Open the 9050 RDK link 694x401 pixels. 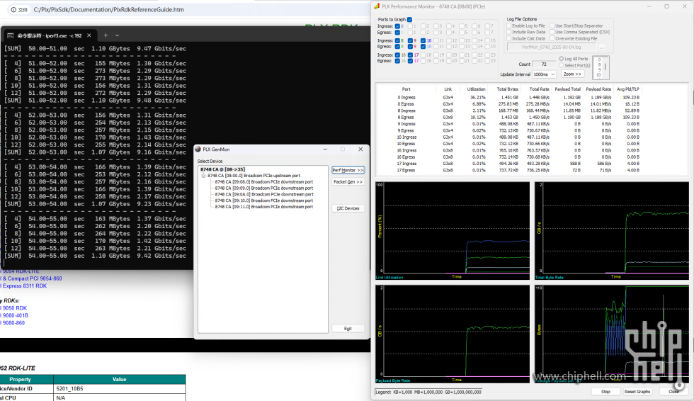click(x=13, y=308)
